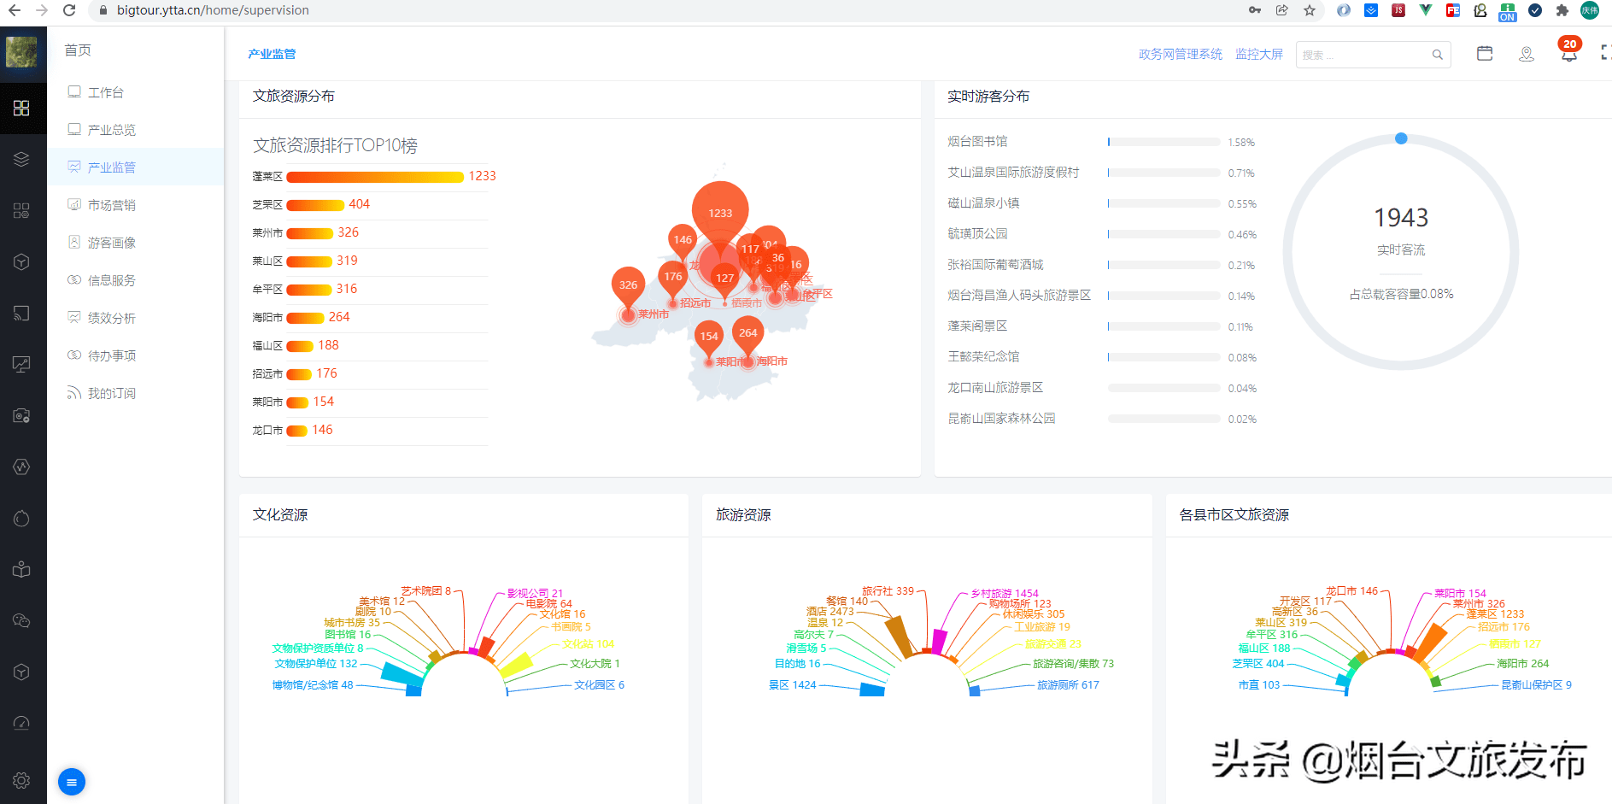Screen dimensions: 1612x804
Task: Click the search input field
Action: coord(1363,55)
